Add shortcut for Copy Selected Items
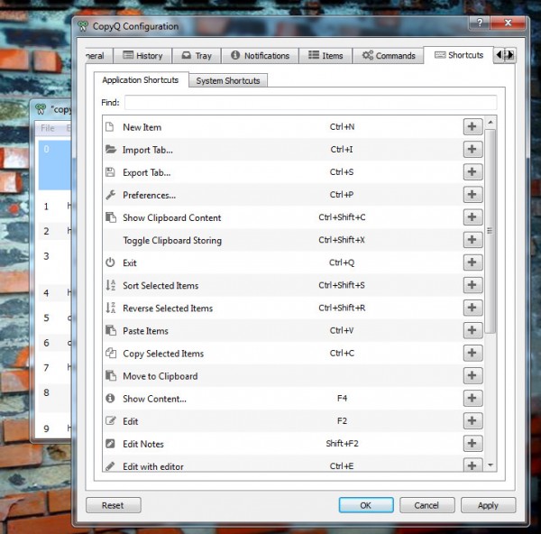This screenshot has height=534, width=541. [x=472, y=353]
